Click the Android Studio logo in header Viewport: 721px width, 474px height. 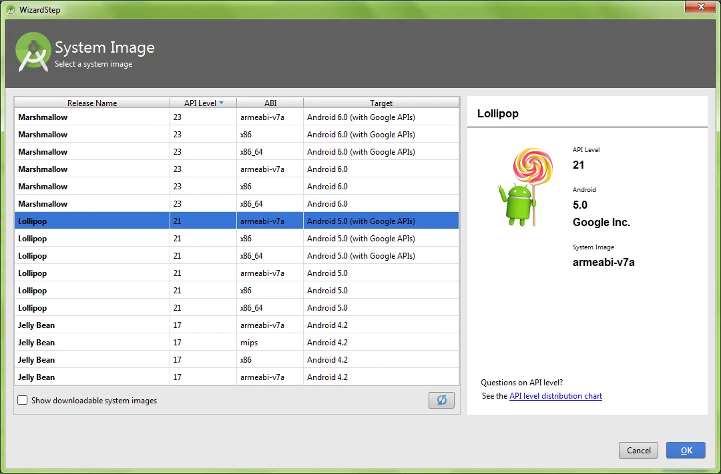33,52
